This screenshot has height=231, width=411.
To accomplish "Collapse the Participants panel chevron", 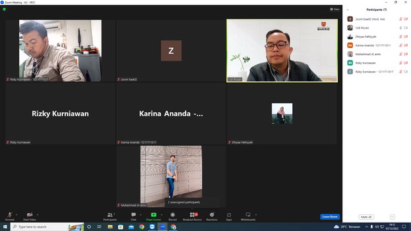I will click(347, 10).
